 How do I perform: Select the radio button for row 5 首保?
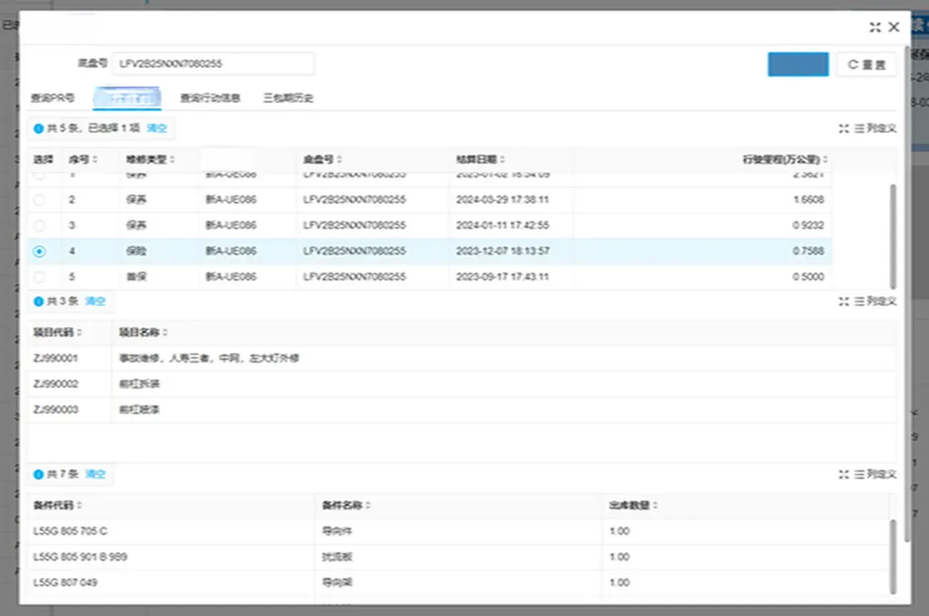click(39, 277)
